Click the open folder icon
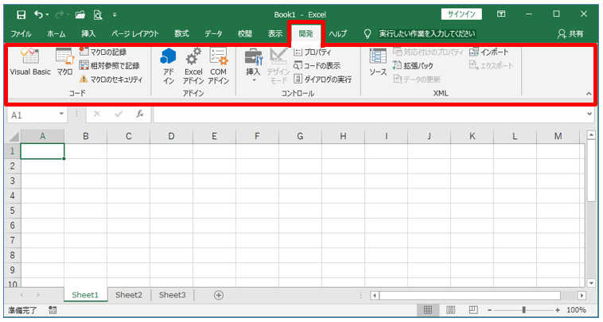This screenshot has width=603, height=322. pyautogui.click(x=80, y=14)
